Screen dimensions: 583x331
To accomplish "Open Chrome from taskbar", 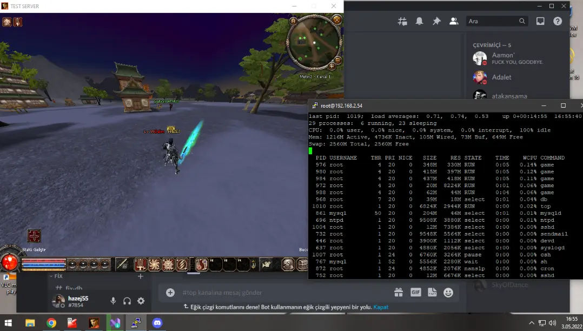I will (x=51, y=323).
